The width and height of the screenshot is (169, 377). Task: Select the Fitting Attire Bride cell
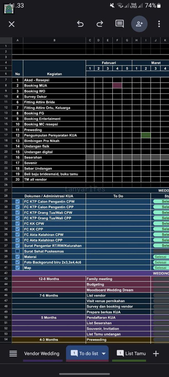coord(54,102)
